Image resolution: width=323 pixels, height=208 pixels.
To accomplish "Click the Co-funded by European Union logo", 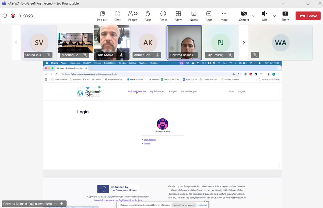I will click(x=118, y=189).
